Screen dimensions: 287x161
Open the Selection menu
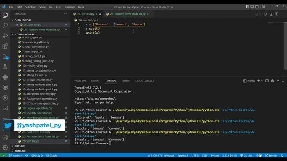[30, 7]
